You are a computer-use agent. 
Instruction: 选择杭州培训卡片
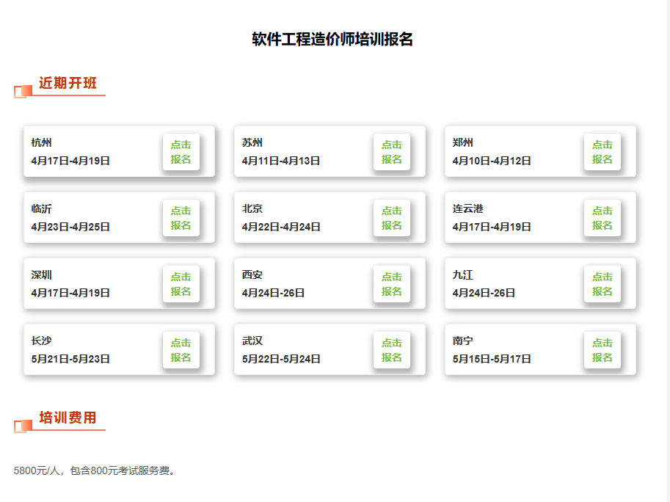pos(95,152)
